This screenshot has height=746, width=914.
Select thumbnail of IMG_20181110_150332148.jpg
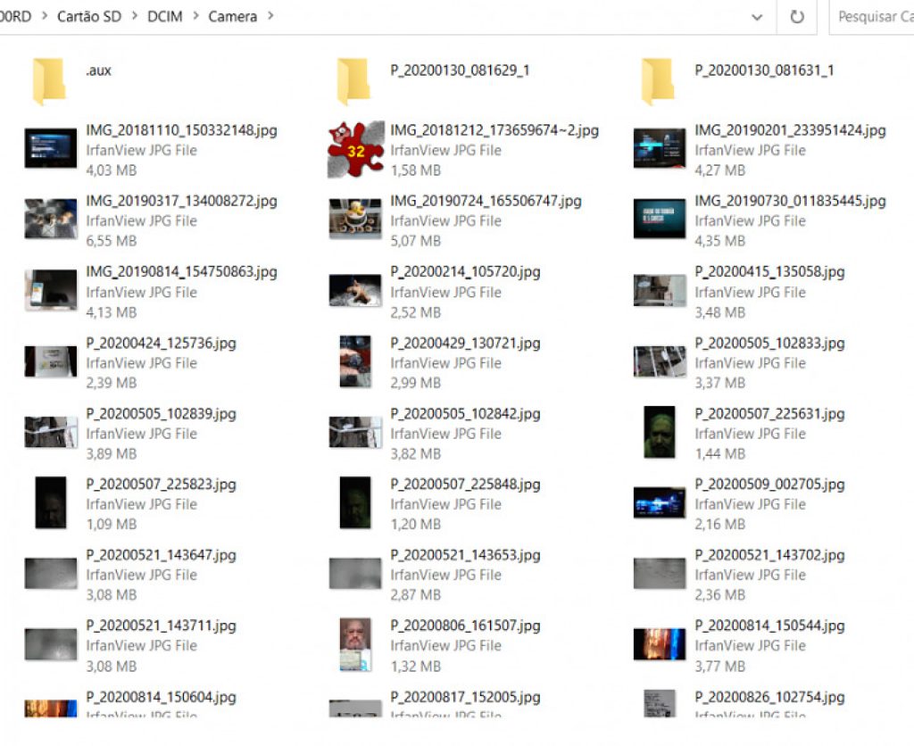click(50, 149)
